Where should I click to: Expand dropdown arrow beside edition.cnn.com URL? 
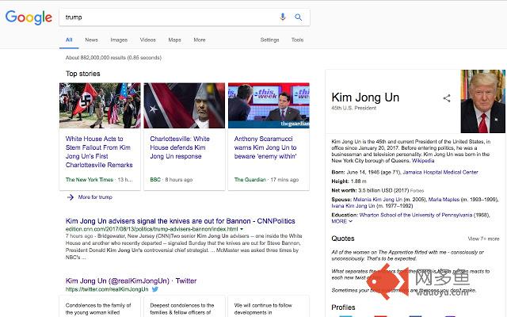(x=241, y=229)
